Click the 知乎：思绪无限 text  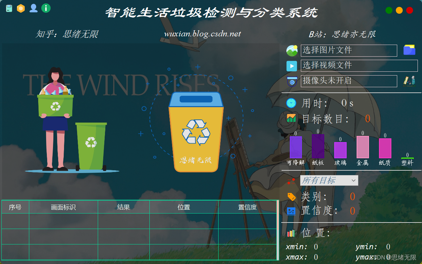coord(67,34)
